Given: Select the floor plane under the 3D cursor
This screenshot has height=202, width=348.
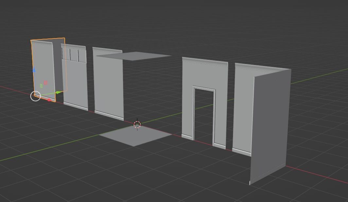Looking at the screenshot, I should click(x=135, y=136).
